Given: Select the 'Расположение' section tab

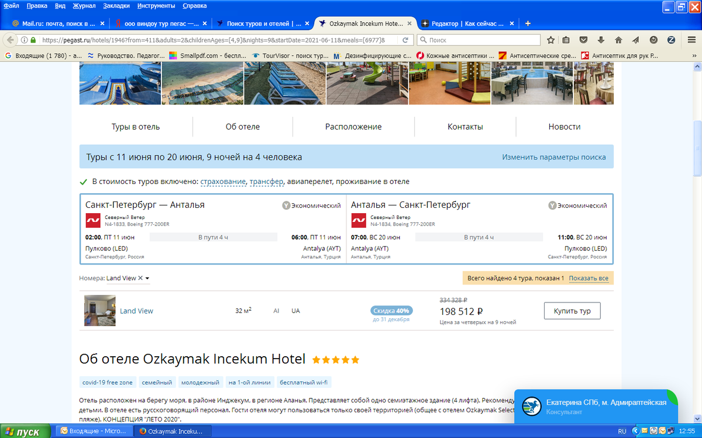Looking at the screenshot, I should pos(353,127).
